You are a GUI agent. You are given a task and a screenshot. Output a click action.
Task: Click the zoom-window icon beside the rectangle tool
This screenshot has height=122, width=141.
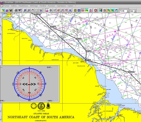[x=41, y=10]
